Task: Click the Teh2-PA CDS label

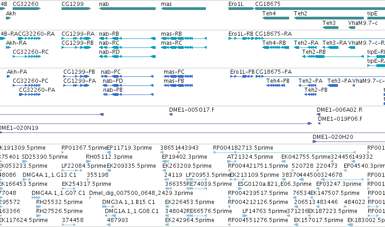Action: click(311, 81)
